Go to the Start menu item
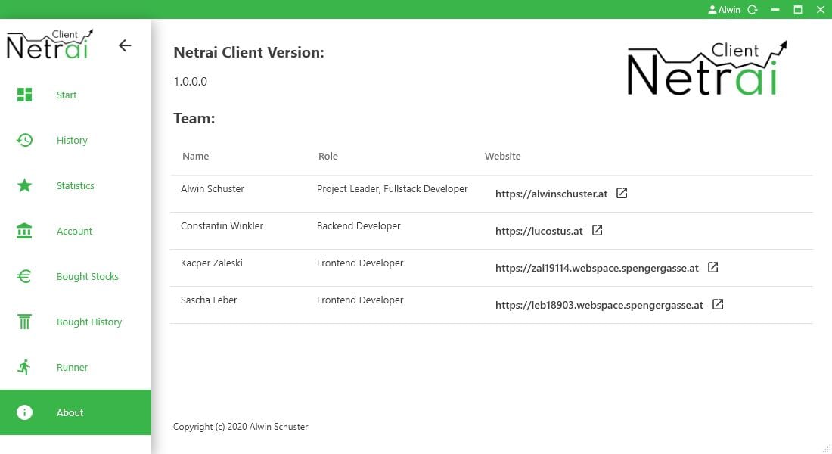 pos(76,95)
